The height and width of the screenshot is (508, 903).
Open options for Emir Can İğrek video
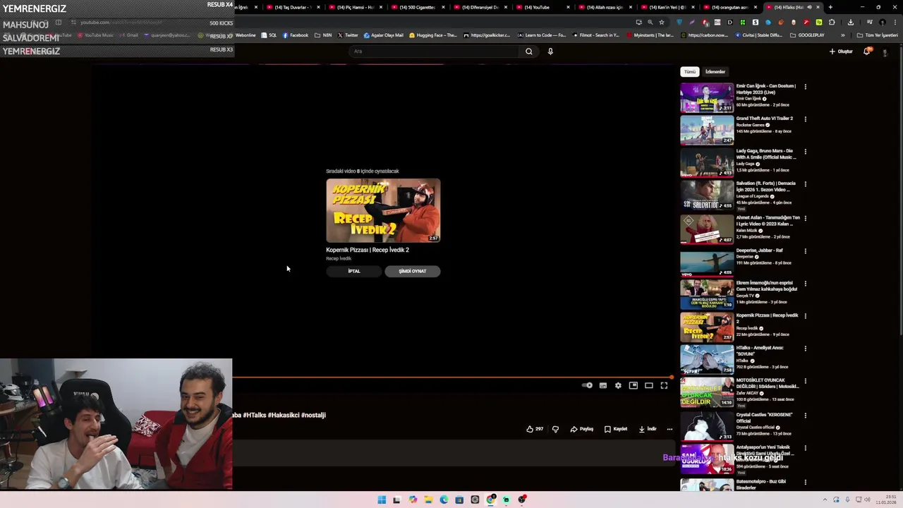click(x=805, y=87)
